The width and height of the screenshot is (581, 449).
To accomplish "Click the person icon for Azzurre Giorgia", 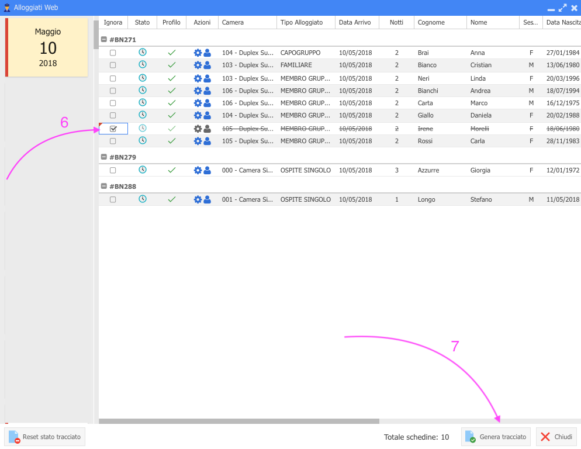I will 207,170.
